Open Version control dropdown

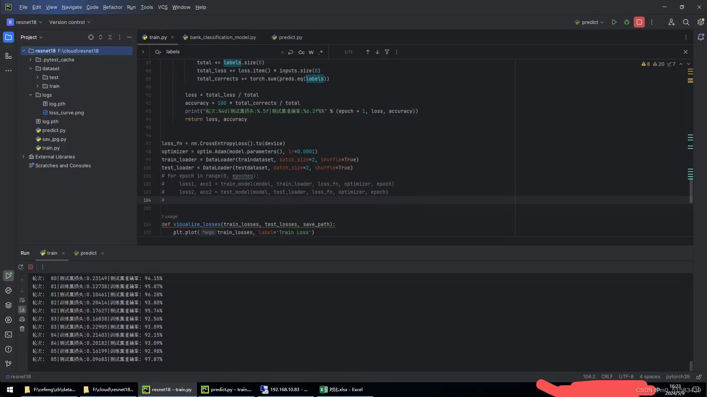70,22
